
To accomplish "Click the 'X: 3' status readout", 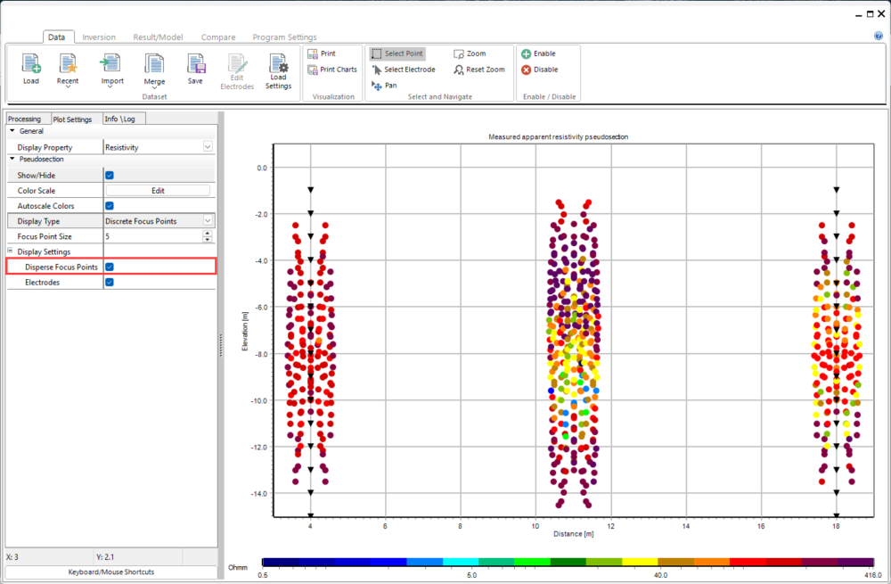I will (12, 556).
